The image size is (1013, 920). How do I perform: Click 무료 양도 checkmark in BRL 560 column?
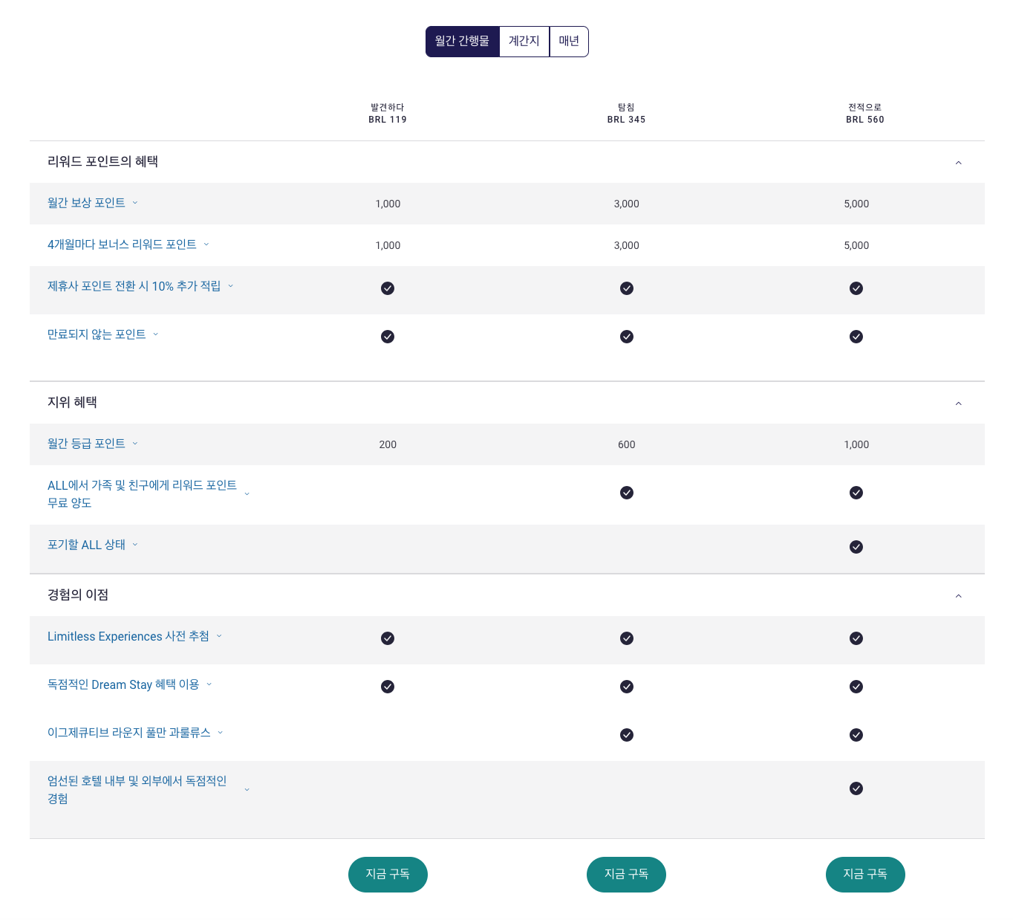[856, 493]
